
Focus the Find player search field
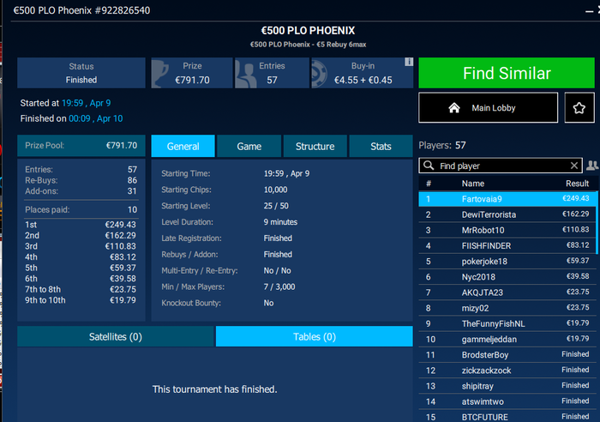501,166
